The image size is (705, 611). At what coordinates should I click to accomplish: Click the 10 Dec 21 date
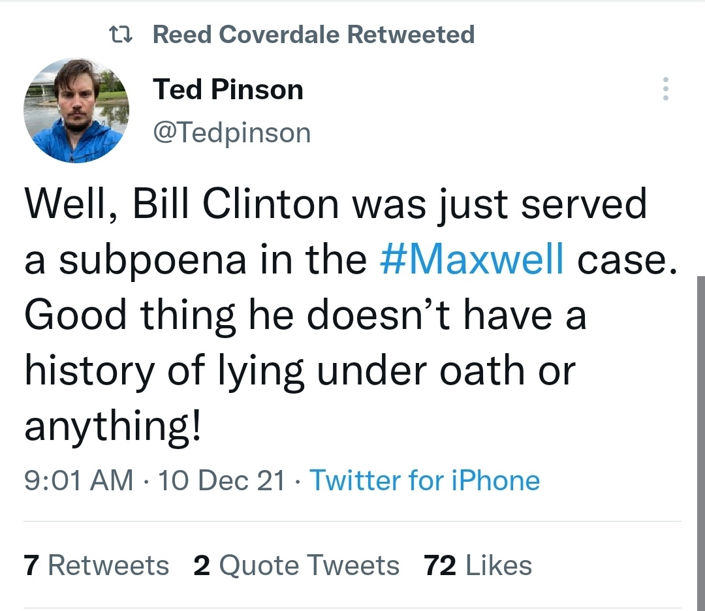click(222, 480)
